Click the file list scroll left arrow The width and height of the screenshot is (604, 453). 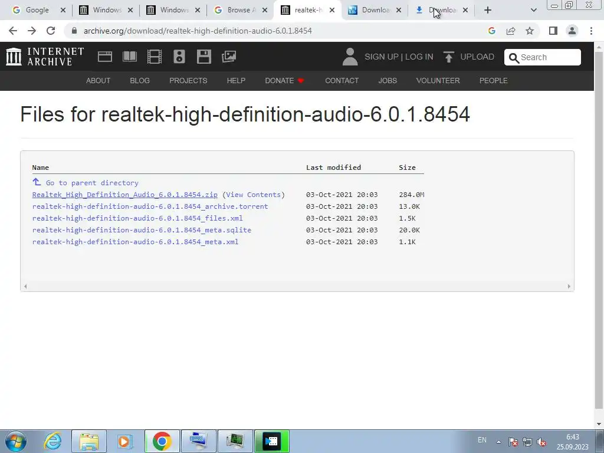[25, 286]
